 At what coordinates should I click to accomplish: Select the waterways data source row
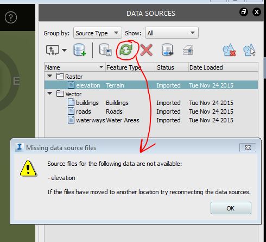(151, 120)
